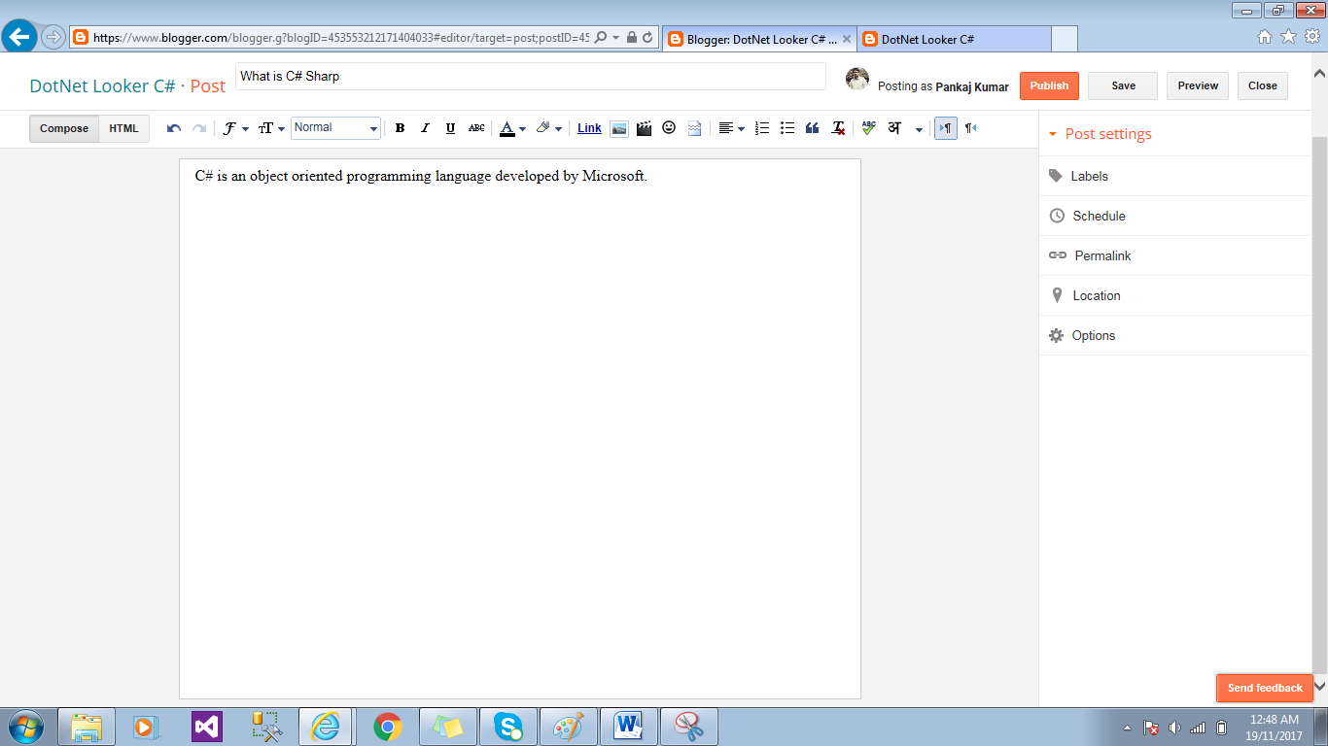Open the text color picker
The width and height of the screenshot is (1328, 746).
tap(512, 128)
